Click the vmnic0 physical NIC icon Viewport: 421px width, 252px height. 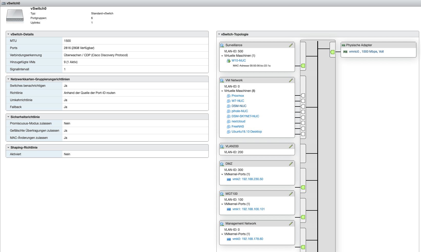[x=345, y=52]
